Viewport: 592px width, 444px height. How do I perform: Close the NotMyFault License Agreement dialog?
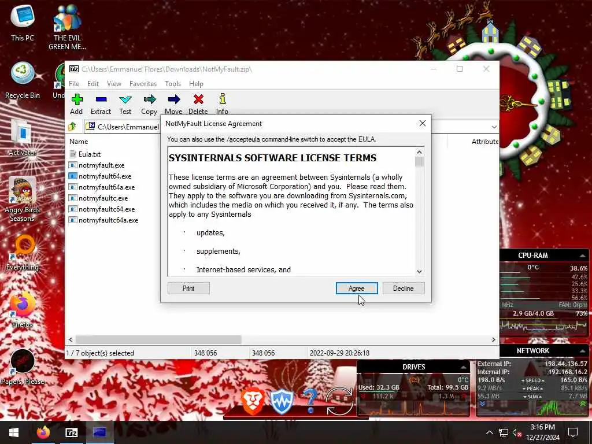pos(423,124)
